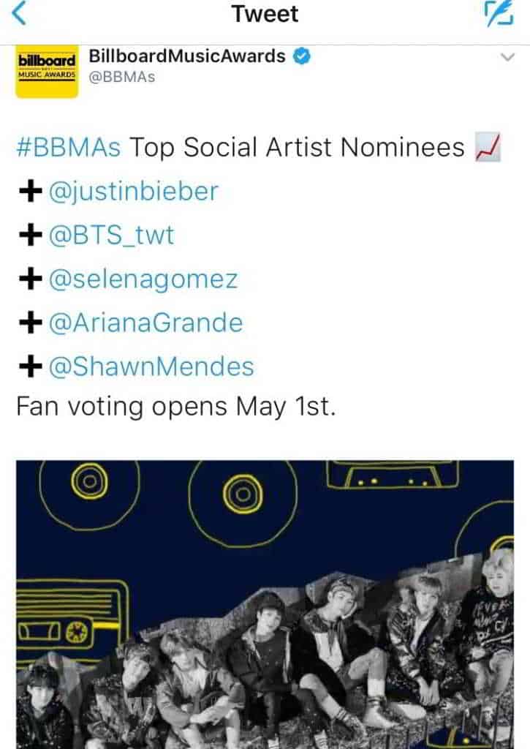This screenshot has height=749, width=530.
Task: Tap the plus symbol beside @selenagomez
Action: (29, 279)
